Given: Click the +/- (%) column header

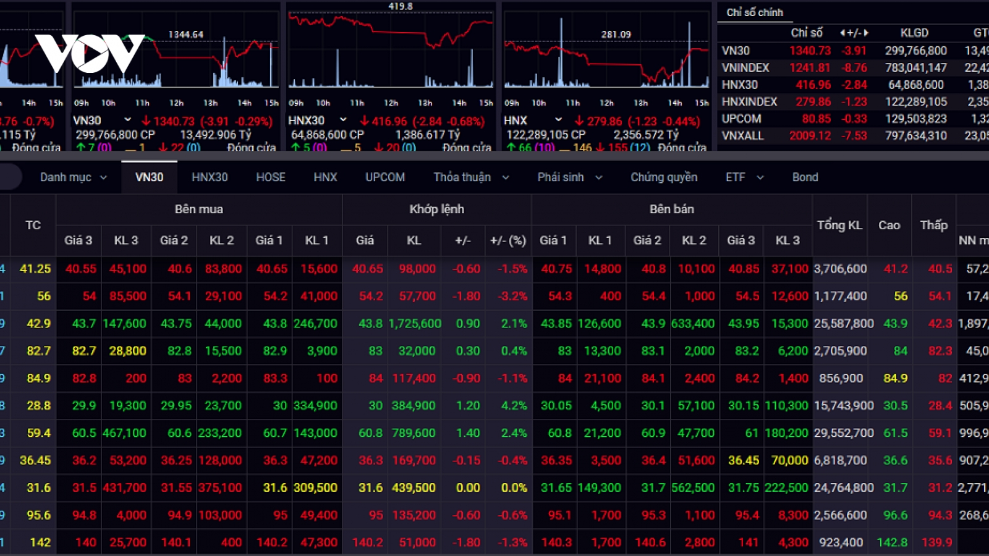Looking at the screenshot, I should point(508,240).
